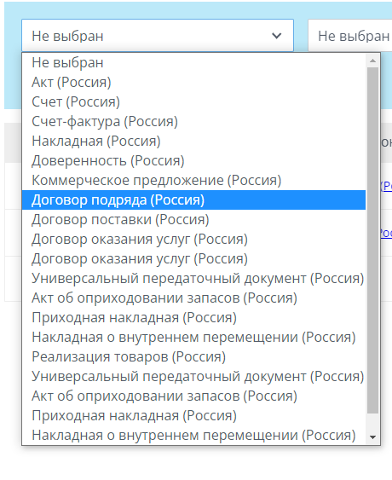The width and height of the screenshot is (392, 480).
Task: Select 'Не выбран' option in the list
Action: point(193,63)
